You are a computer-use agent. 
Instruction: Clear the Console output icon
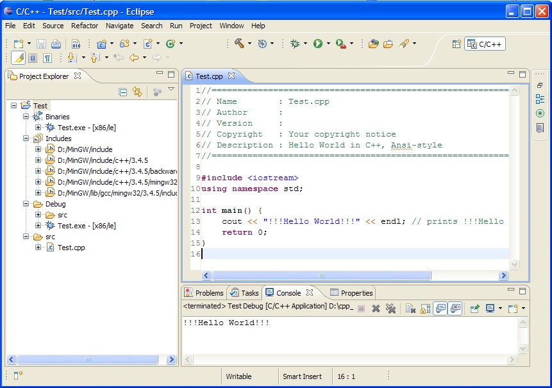(x=409, y=308)
